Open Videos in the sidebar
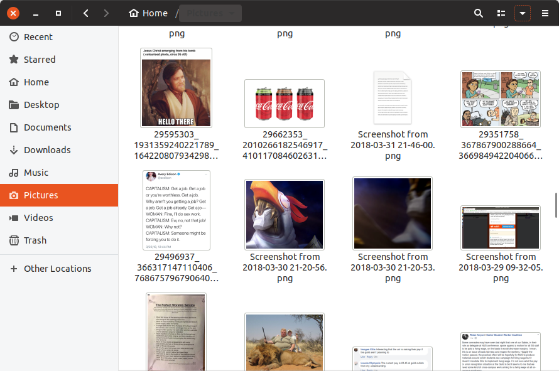Image resolution: width=559 pixels, height=371 pixels. 59,218
